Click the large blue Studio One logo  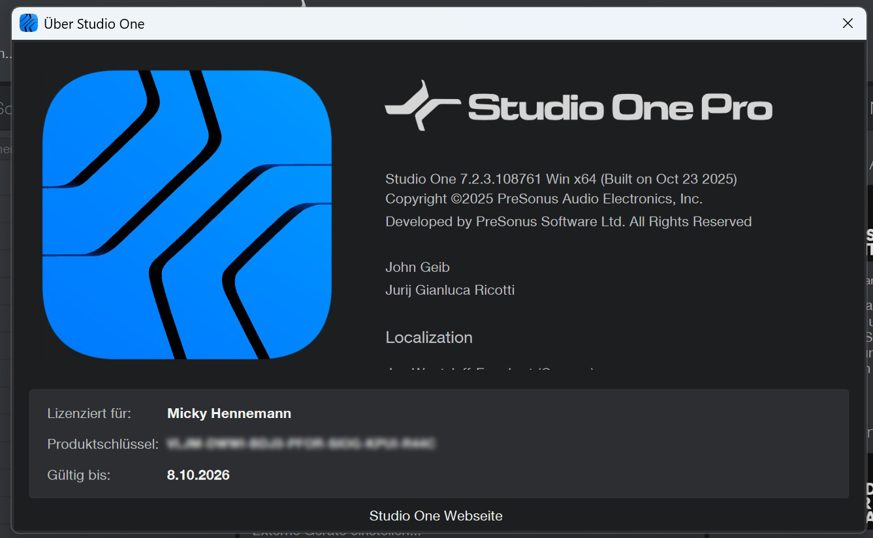tap(187, 215)
